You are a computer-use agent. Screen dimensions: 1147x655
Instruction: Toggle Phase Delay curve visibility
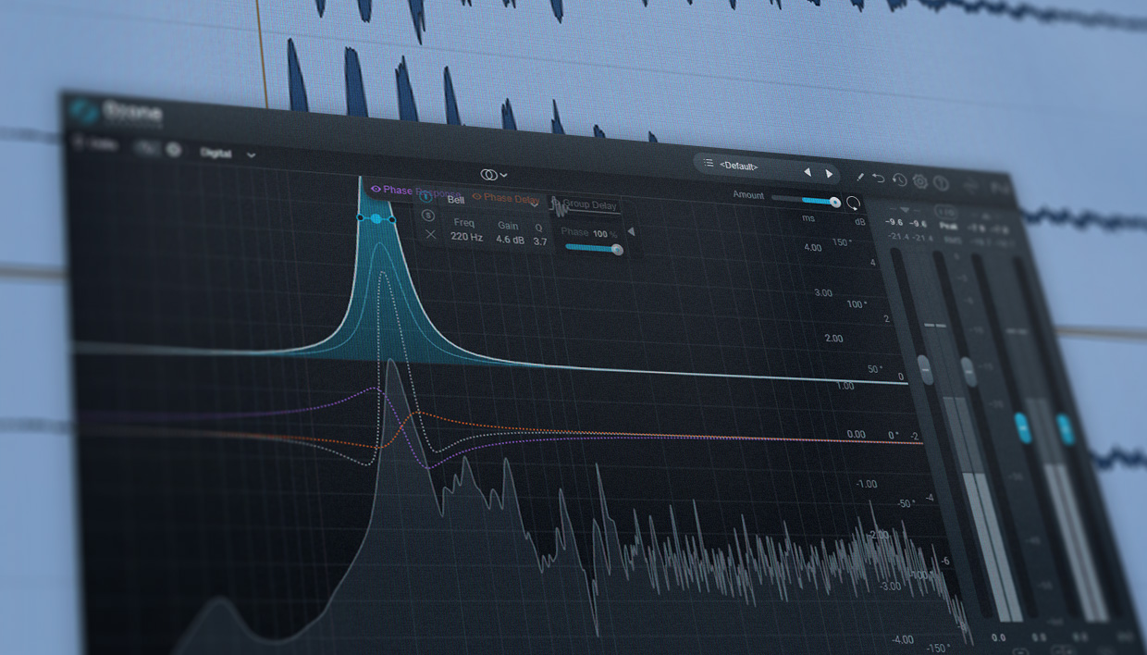click(477, 197)
